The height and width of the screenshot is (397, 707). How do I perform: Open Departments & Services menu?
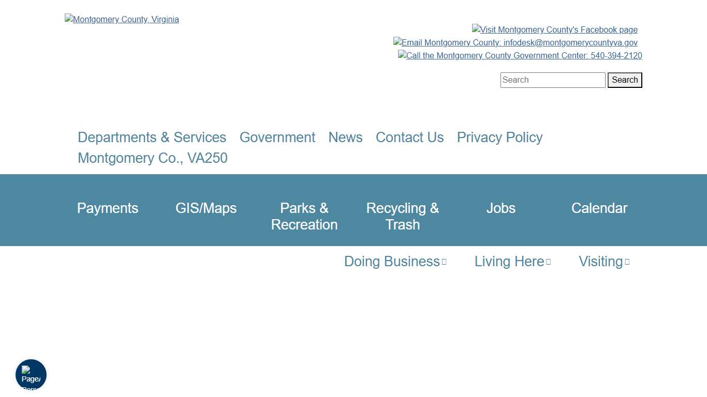(152, 138)
